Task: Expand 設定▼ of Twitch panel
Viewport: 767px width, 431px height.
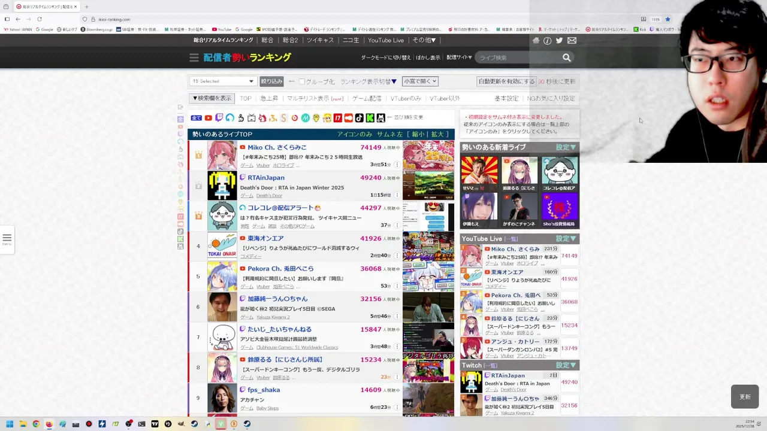Action: 566,365
